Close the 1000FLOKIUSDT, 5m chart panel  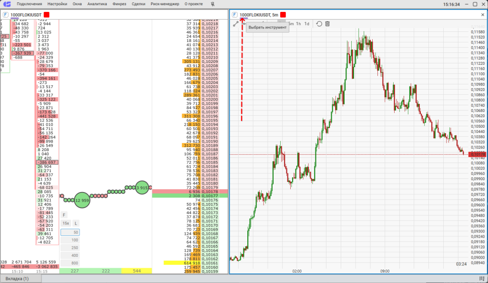pos(483,15)
